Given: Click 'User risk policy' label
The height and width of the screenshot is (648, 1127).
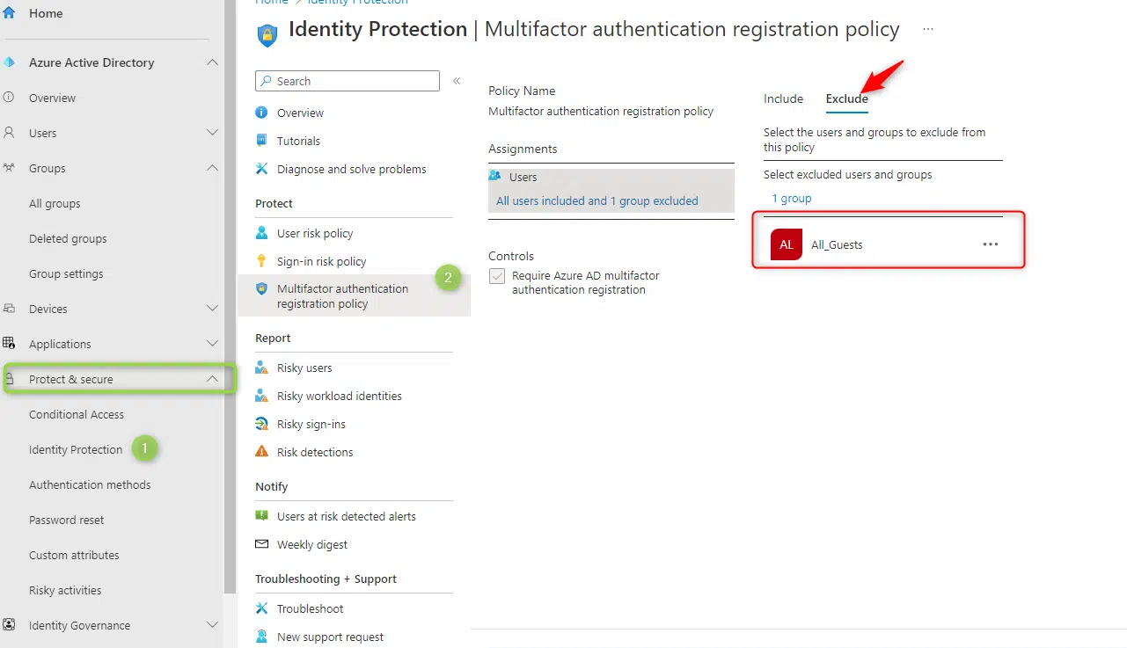Looking at the screenshot, I should click(x=315, y=233).
